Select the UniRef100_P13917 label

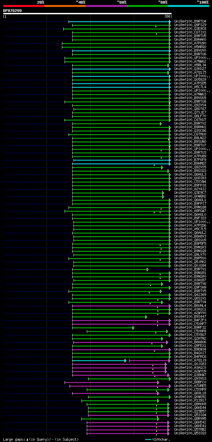click(x=190, y=401)
